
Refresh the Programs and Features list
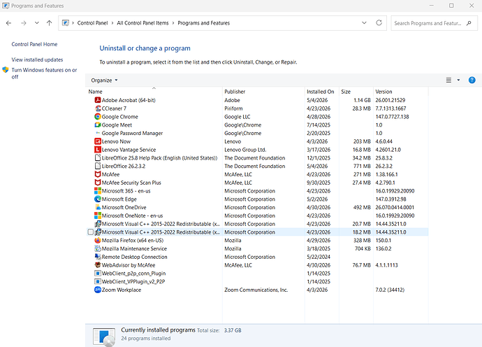tap(379, 23)
